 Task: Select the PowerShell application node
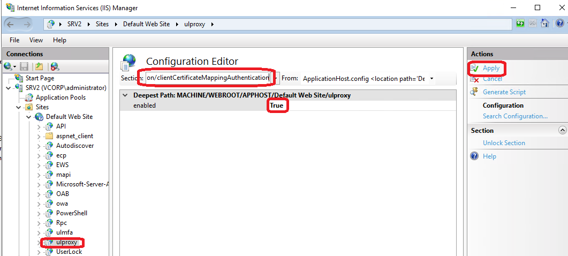tap(72, 213)
